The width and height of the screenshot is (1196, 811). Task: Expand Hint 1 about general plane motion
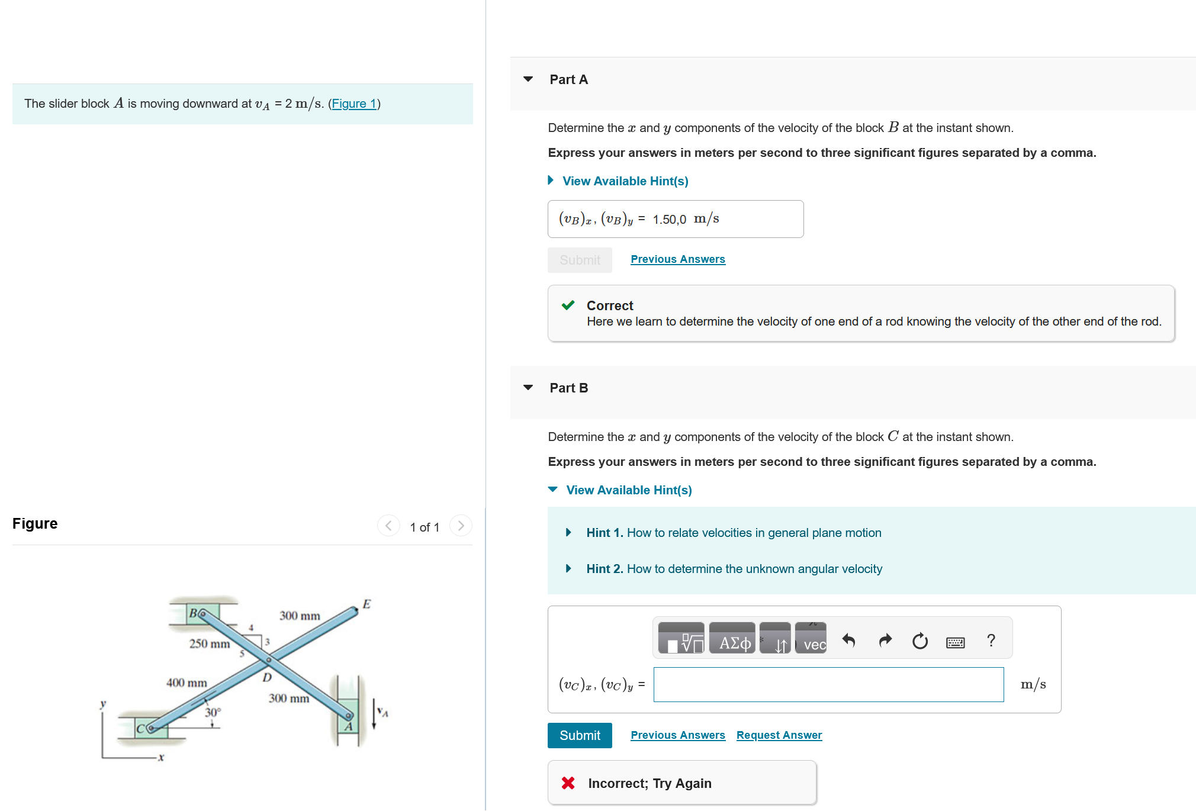point(733,533)
